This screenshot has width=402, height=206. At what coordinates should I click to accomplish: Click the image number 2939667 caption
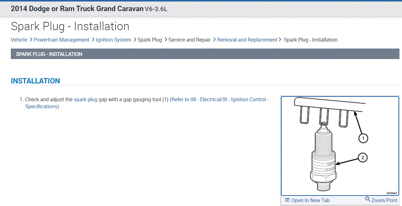pos(392,193)
